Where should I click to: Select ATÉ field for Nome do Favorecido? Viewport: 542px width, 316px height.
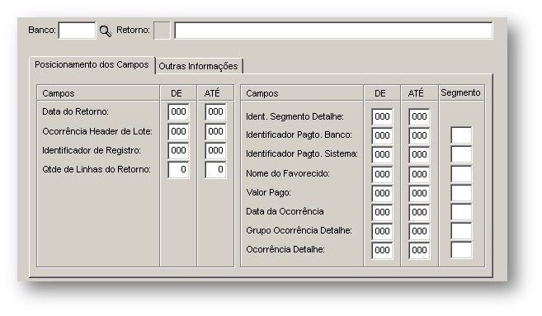click(x=419, y=174)
